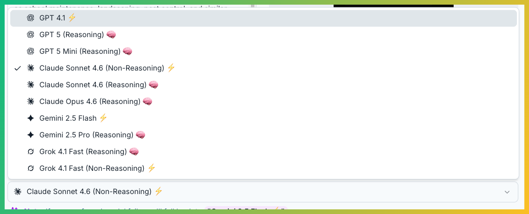Click the brain icon on Gemini 2.5 Pro row

pyautogui.click(x=141, y=135)
